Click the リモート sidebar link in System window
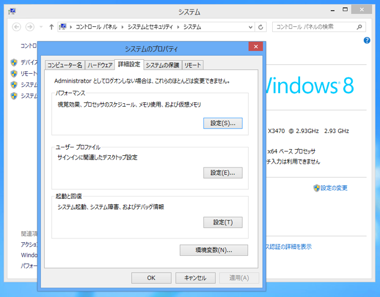Viewport: 380px width, 297px height. click(29, 74)
